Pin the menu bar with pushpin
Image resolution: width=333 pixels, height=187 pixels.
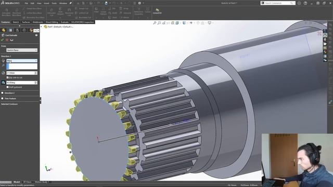click(x=71, y=3)
